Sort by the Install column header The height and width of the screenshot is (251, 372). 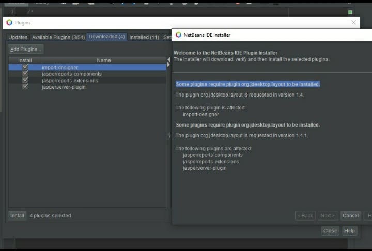(25, 60)
